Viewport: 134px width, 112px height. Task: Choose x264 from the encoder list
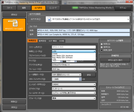tap(74, 59)
